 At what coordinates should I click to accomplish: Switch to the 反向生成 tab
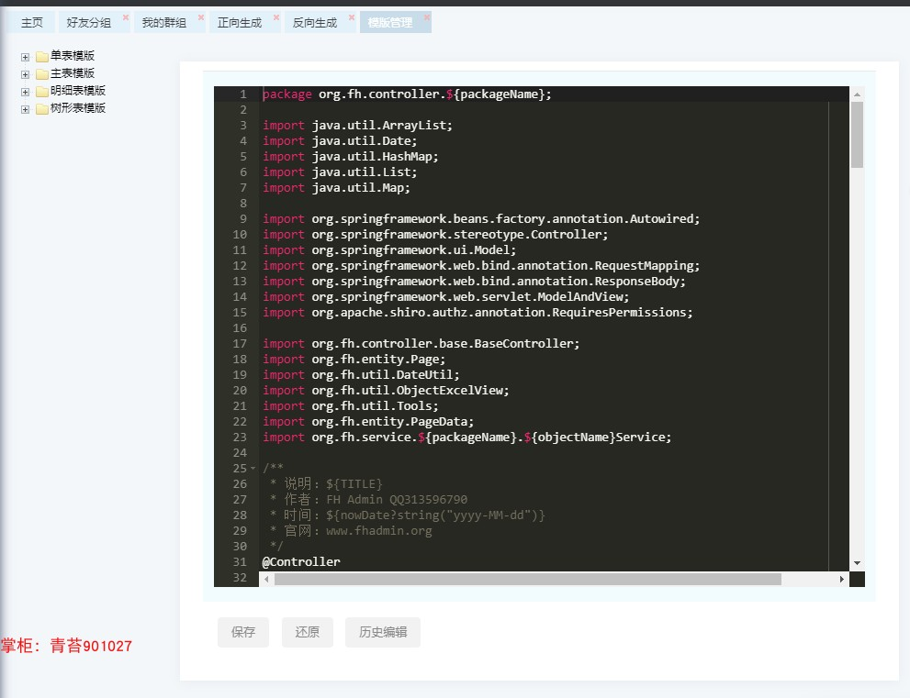[x=315, y=23]
